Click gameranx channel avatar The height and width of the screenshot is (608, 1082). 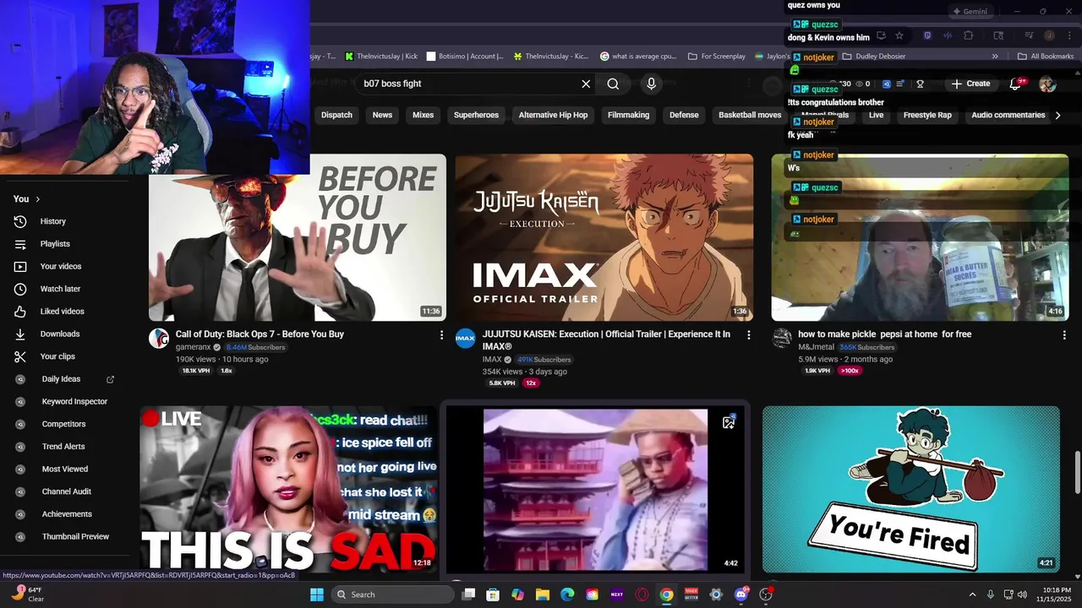pyautogui.click(x=159, y=339)
